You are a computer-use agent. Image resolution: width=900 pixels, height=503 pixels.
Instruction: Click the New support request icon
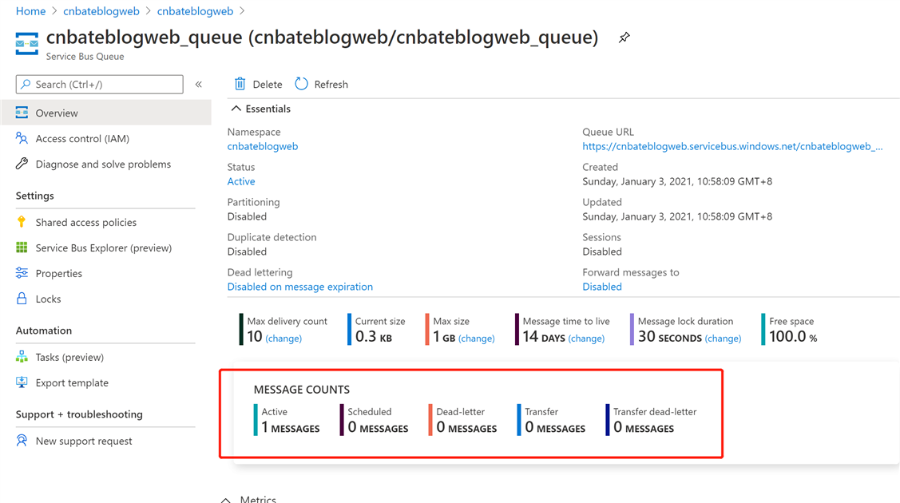(x=22, y=441)
